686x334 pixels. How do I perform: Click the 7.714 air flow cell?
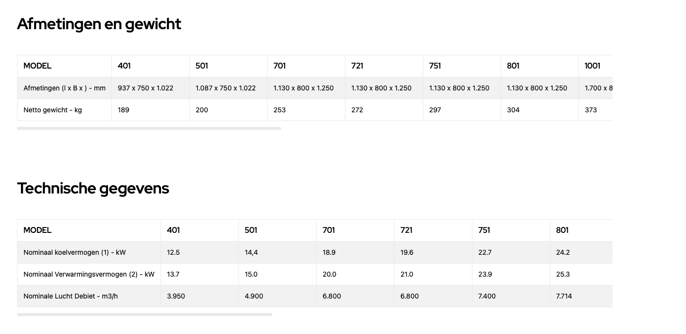tap(581, 296)
